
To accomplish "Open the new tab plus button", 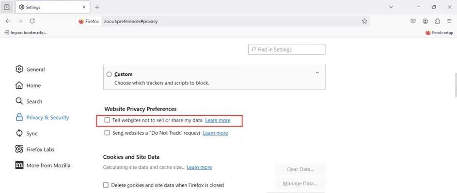I will click(97, 7).
